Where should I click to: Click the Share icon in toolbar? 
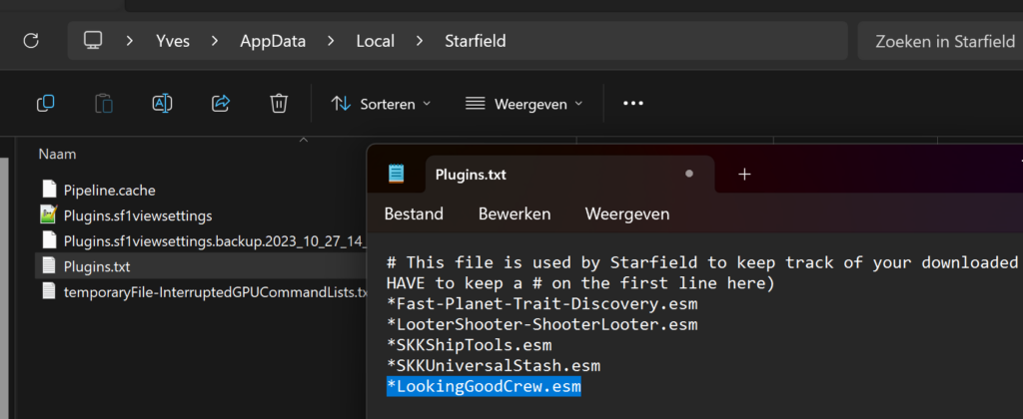[221, 104]
